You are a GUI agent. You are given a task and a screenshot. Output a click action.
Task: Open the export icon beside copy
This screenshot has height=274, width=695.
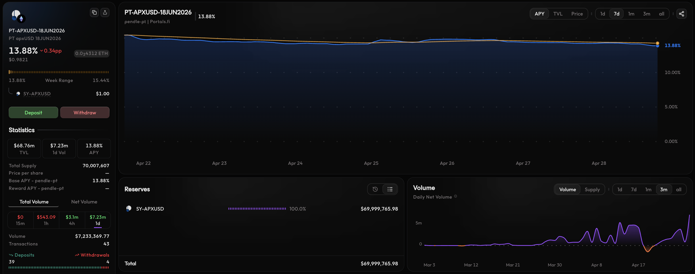(x=105, y=12)
